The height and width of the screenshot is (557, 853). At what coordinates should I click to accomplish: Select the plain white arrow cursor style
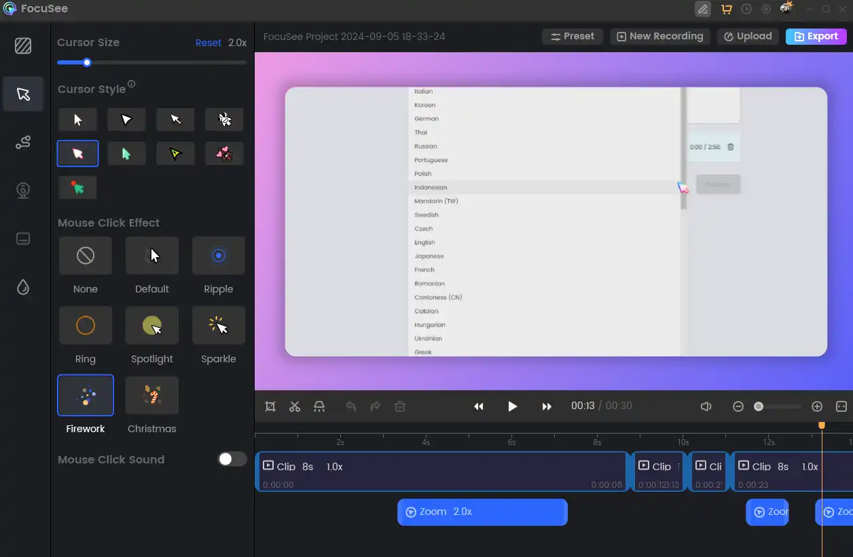tap(77, 119)
